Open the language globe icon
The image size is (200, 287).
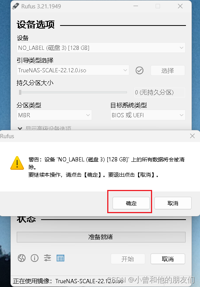[x=22, y=258]
